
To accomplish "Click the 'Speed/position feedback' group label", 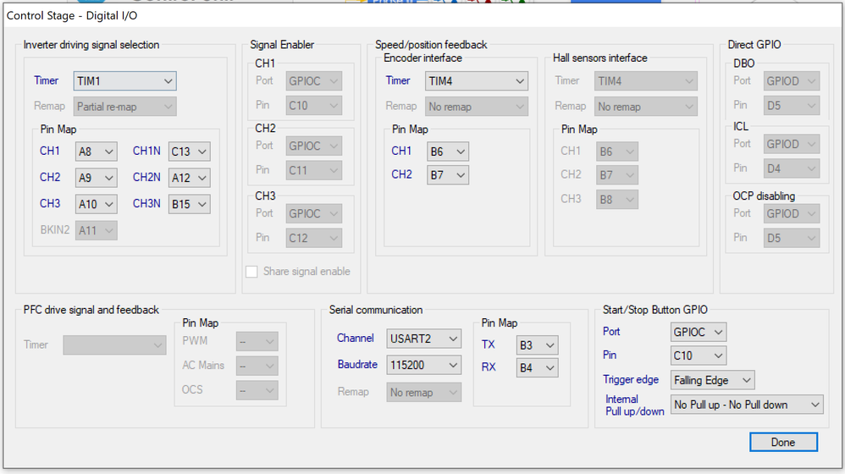I will click(x=431, y=45).
